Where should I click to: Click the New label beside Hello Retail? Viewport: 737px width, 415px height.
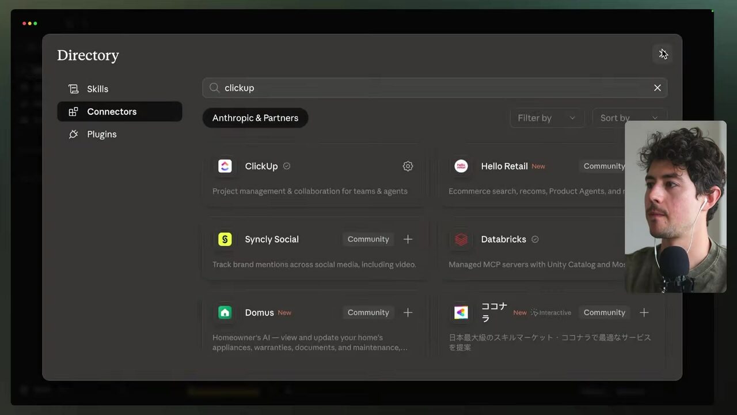tap(538, 166)
